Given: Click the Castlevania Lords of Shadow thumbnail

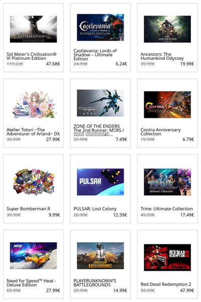Looking at the screenshot, I should [x=100, y=27].
